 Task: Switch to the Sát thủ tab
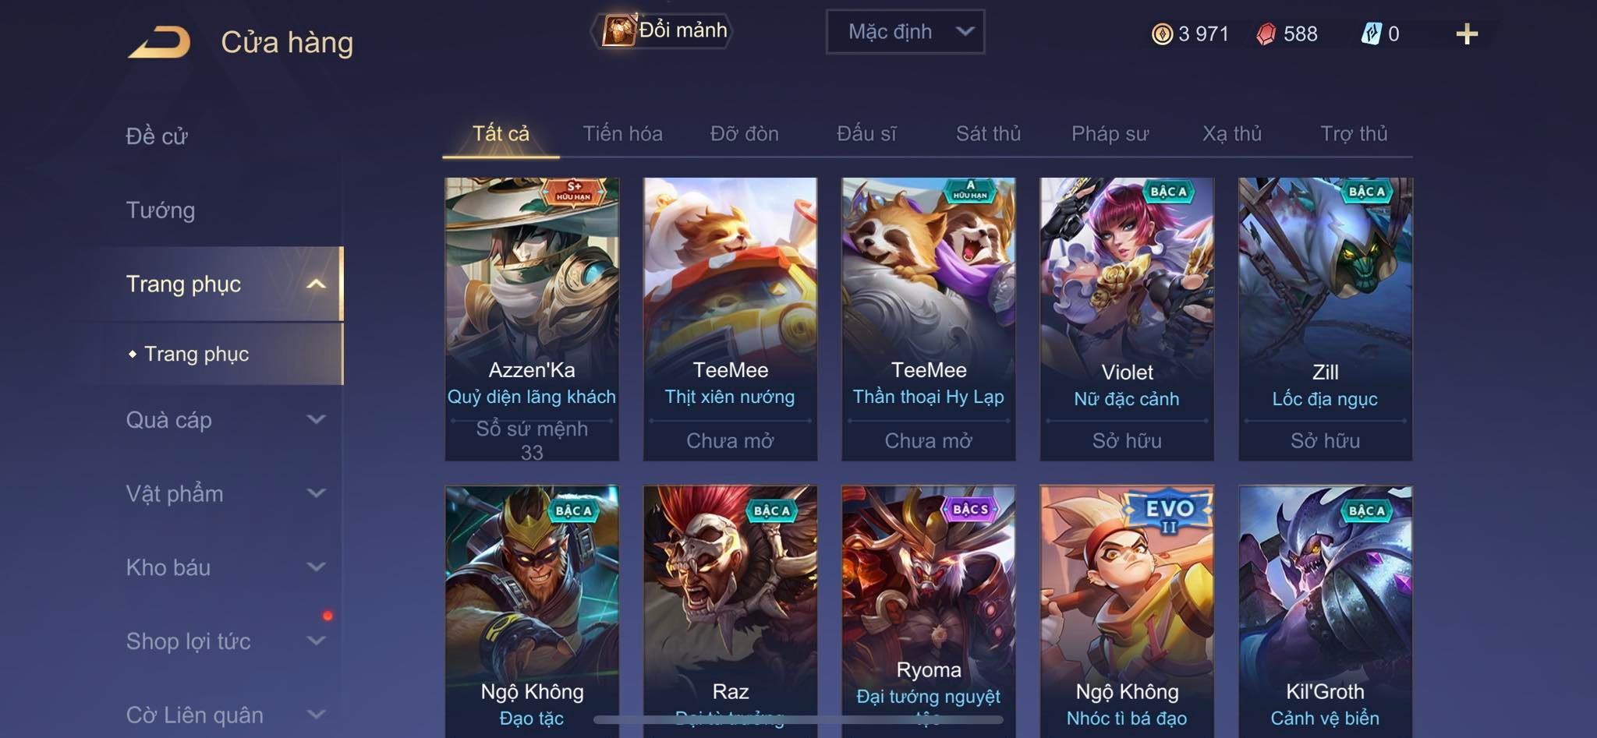tap(988, 134)
